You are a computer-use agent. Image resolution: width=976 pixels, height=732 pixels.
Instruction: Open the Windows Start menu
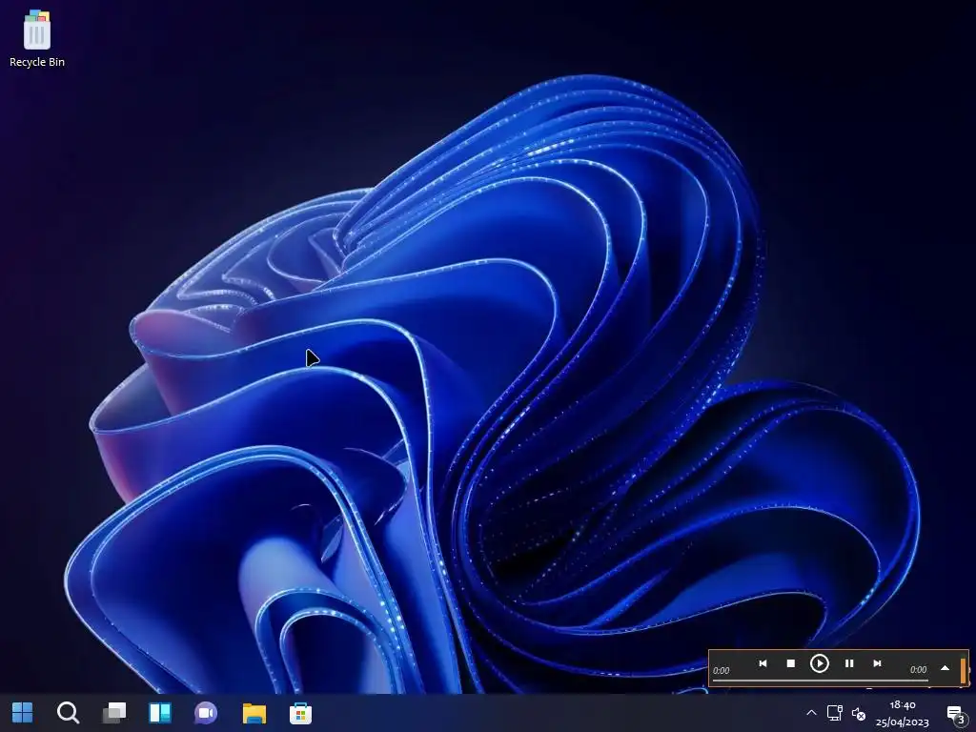pos(23,713)
